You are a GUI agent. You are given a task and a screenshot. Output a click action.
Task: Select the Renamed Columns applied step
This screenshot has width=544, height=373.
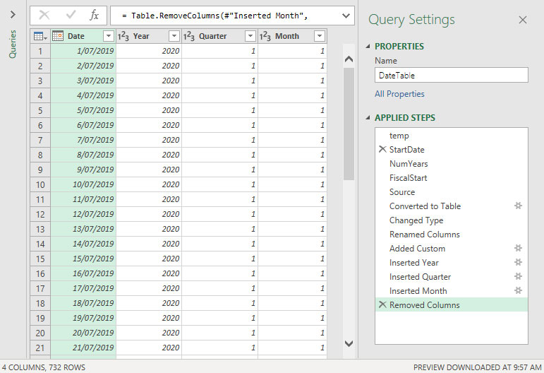(424, 235)
